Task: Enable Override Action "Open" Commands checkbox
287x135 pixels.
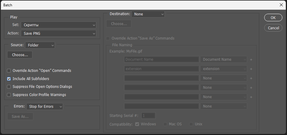Action: coord(9,71)
